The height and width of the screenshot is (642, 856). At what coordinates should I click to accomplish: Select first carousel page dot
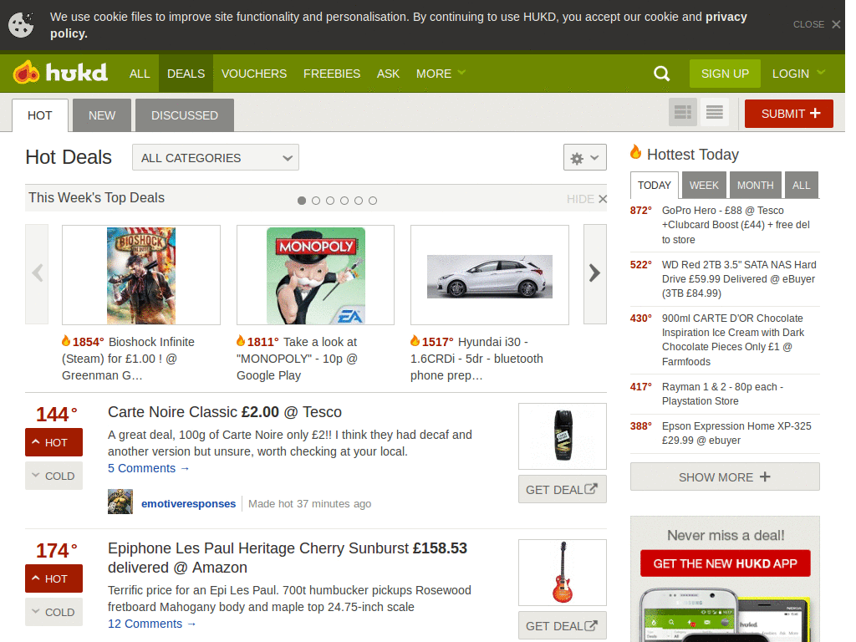[x=301, y=201]
